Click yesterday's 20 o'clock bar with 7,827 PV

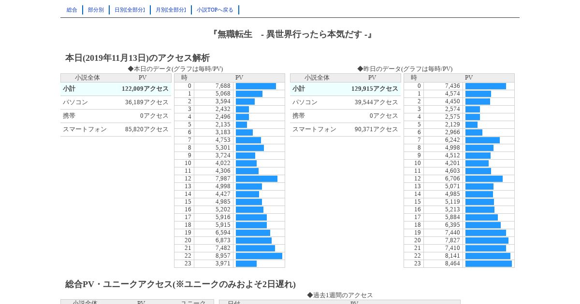coord(487,240)
